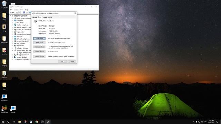Viewport: 221px width, 124px height.
Task: Switch to the General tab
Action: 35,17
